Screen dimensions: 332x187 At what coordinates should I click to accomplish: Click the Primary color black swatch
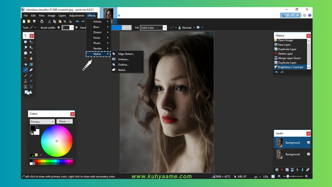33,128
